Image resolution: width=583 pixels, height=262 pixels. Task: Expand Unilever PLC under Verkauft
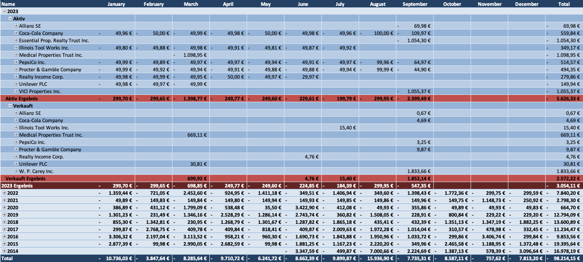pos(16,164)
